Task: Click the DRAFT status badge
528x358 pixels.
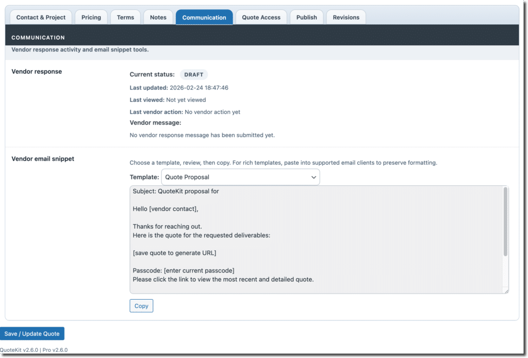Action: click(194, 75)
